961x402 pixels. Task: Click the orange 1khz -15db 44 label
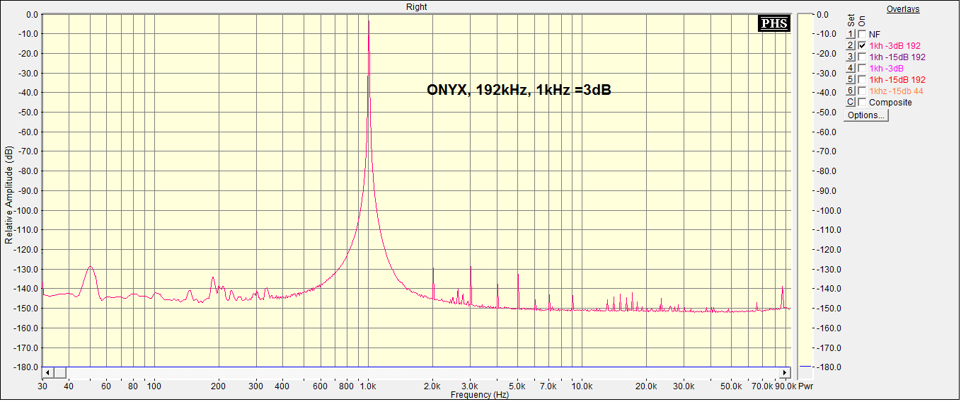click(x=896, y=91)
